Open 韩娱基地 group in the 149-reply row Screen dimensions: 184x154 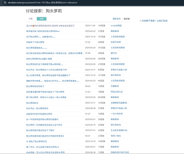tap(115, 141)
